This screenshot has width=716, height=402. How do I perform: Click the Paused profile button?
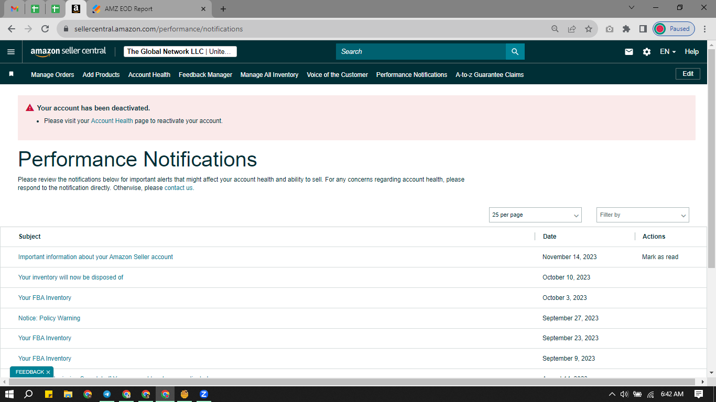pyautogui.click(x=674, y=29)
